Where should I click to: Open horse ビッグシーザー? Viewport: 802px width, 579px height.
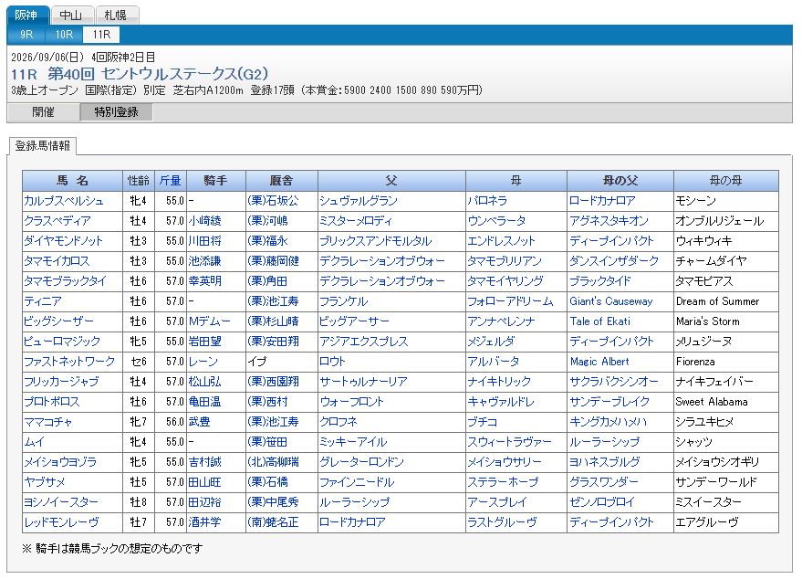coord(58,321)
